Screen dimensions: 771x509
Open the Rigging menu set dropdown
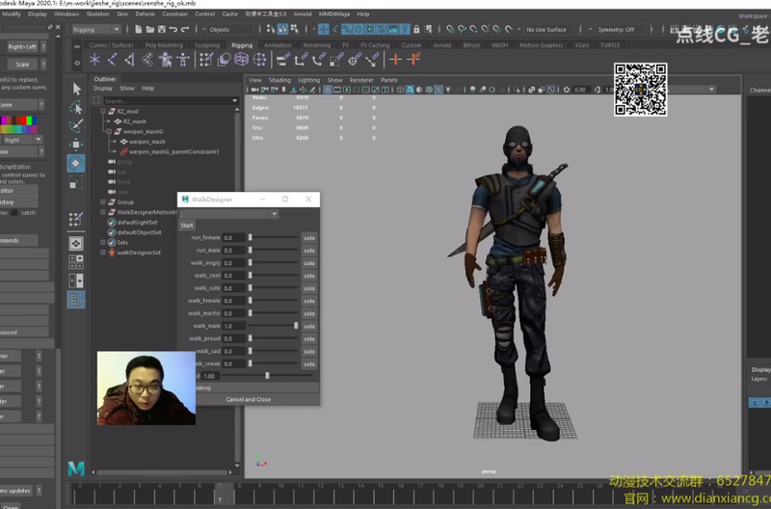point(95,30)
